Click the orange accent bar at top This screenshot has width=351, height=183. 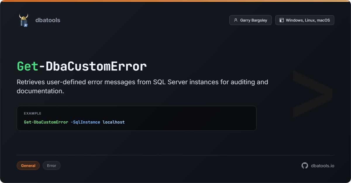point(175,1)
